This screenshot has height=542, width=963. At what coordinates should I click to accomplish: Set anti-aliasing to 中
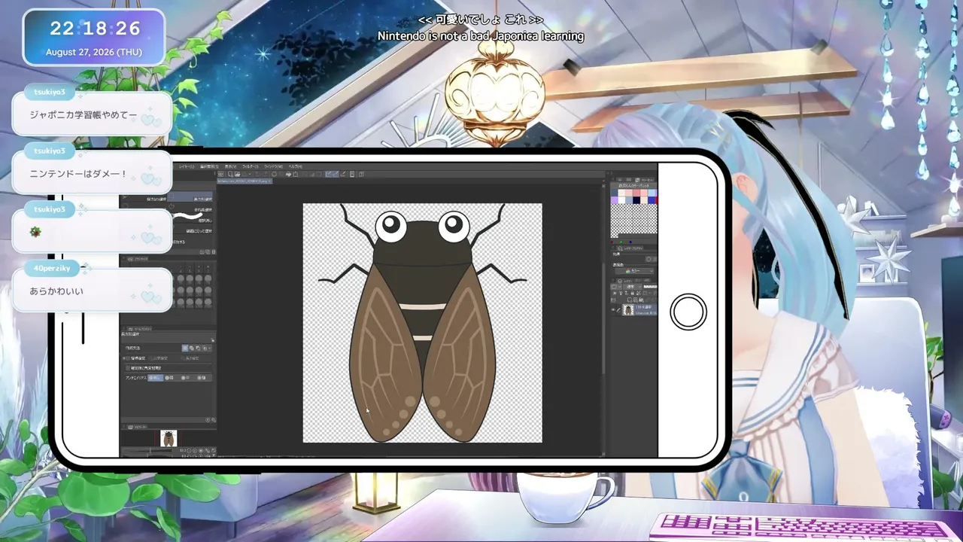pyautogui.click(x=185, y=378)
